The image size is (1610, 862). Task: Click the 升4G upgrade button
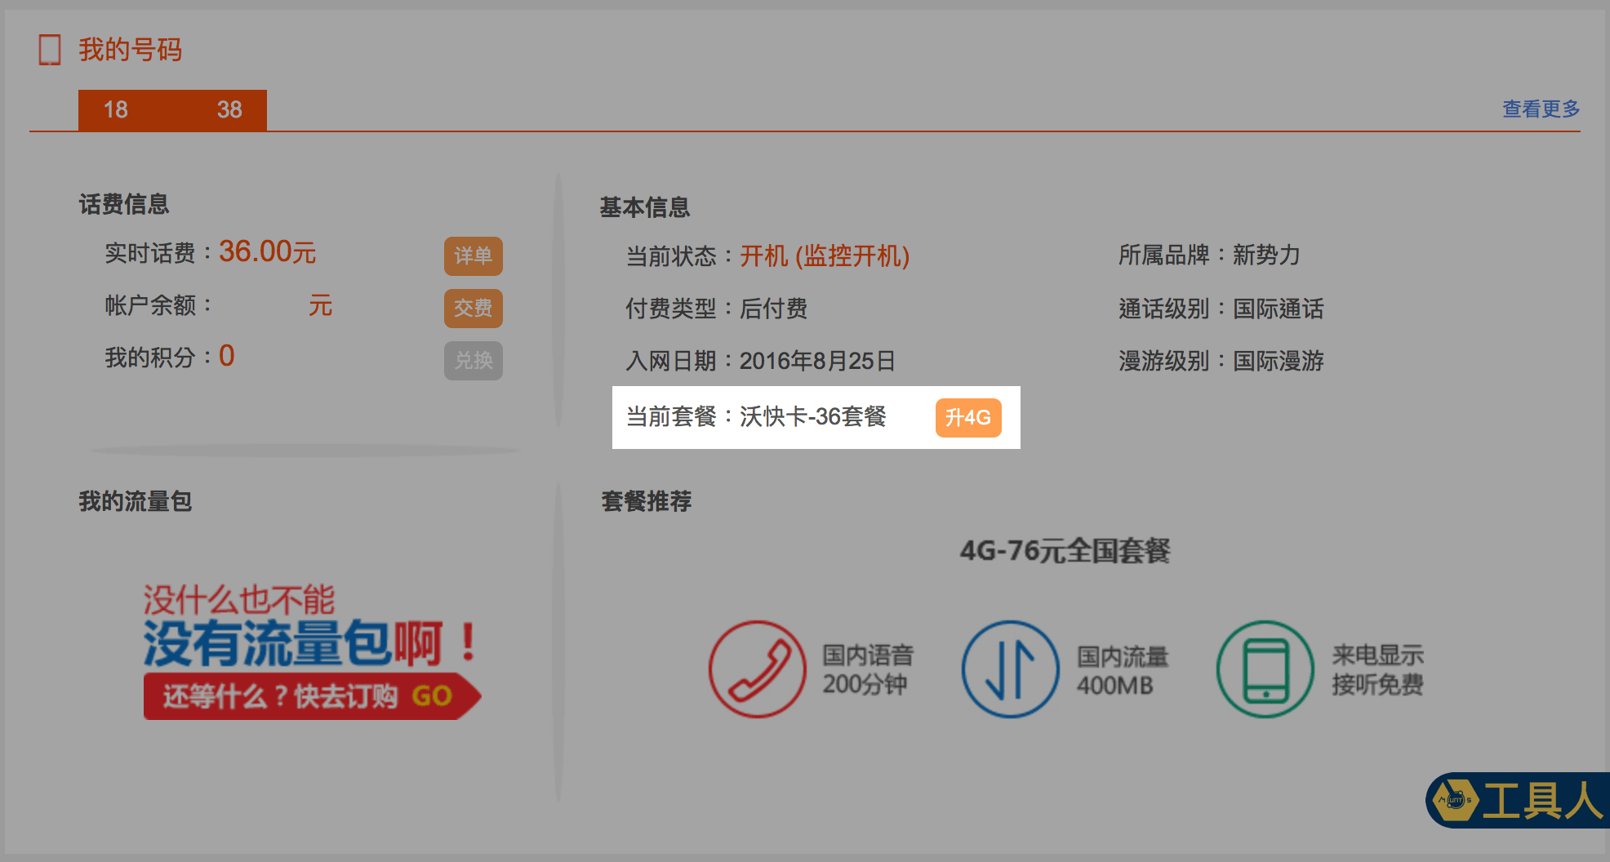pyautogui.click(x=968, y=418)
